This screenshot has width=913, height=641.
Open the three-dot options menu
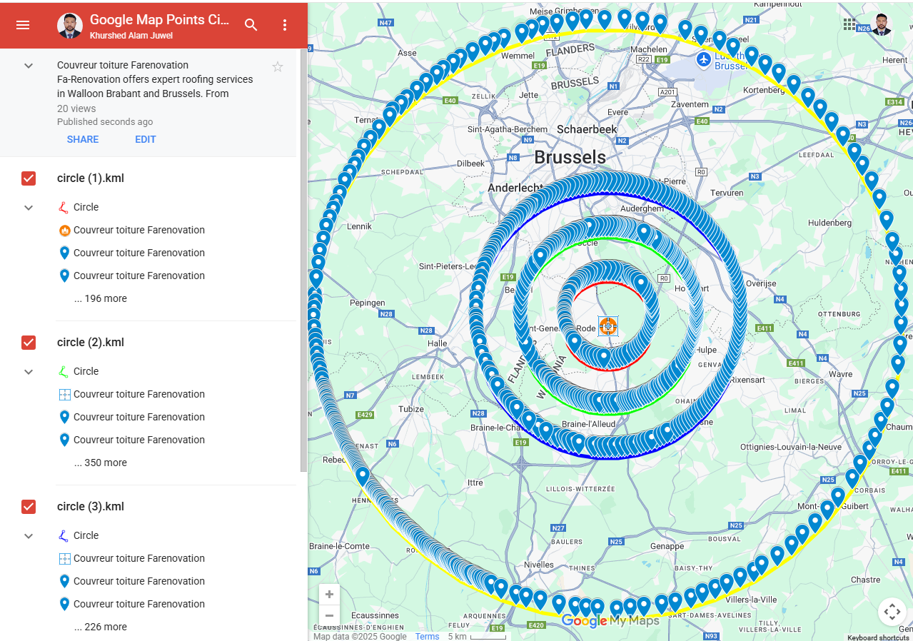point(284,24)
